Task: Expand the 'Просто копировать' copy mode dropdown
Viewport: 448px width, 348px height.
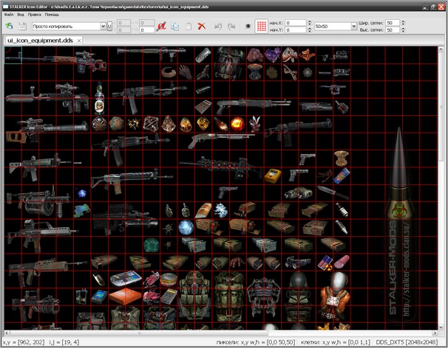Action: point(103,27)
